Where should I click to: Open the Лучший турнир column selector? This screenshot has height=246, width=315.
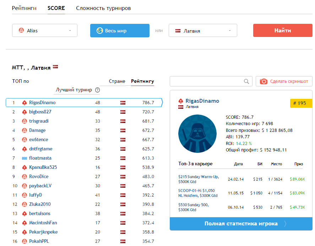pyautogui.click(x=74, y=90)
